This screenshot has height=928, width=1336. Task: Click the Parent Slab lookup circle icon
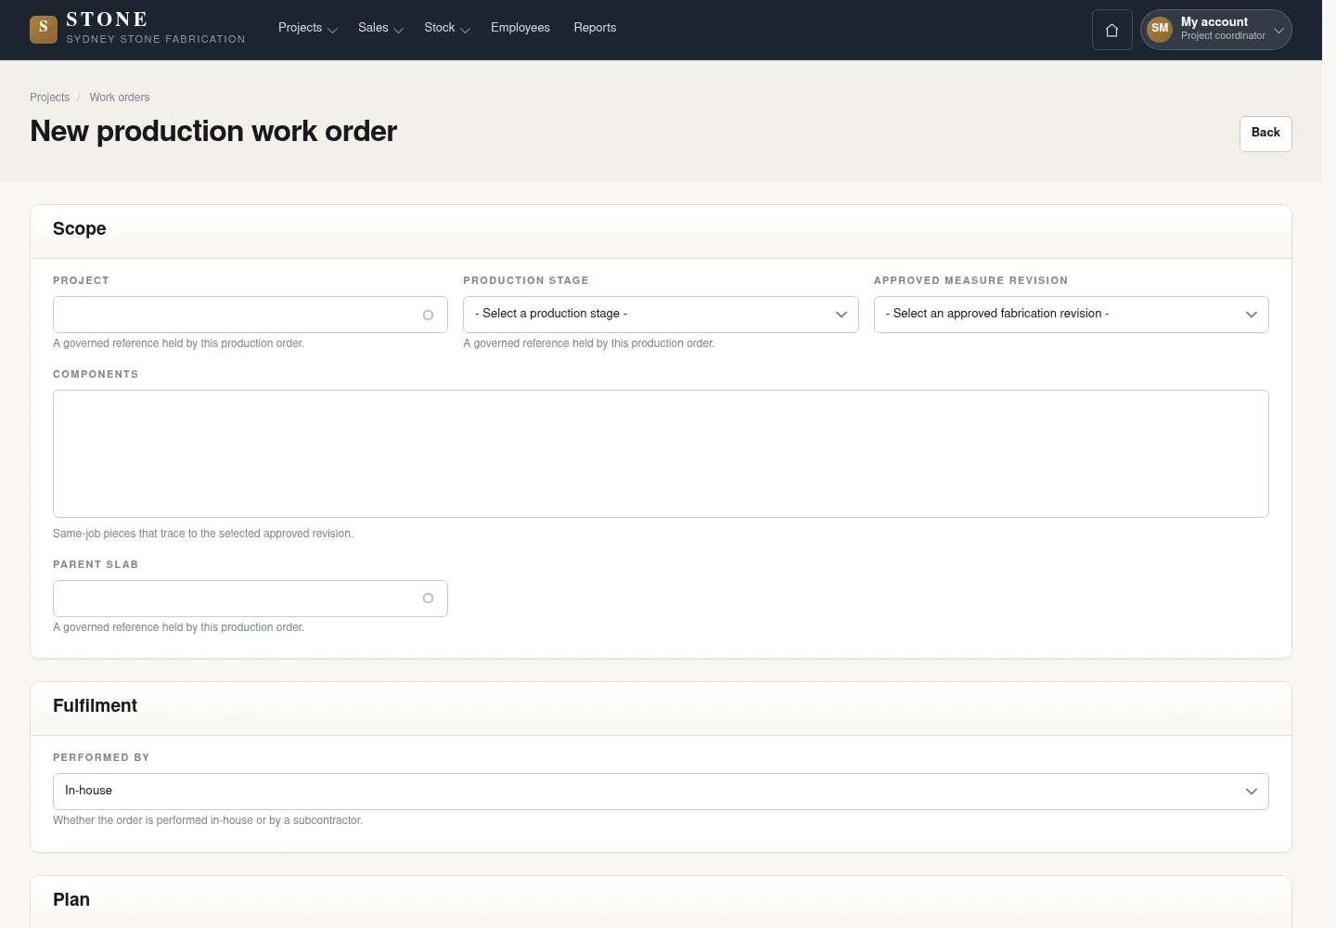coord(428,599)
